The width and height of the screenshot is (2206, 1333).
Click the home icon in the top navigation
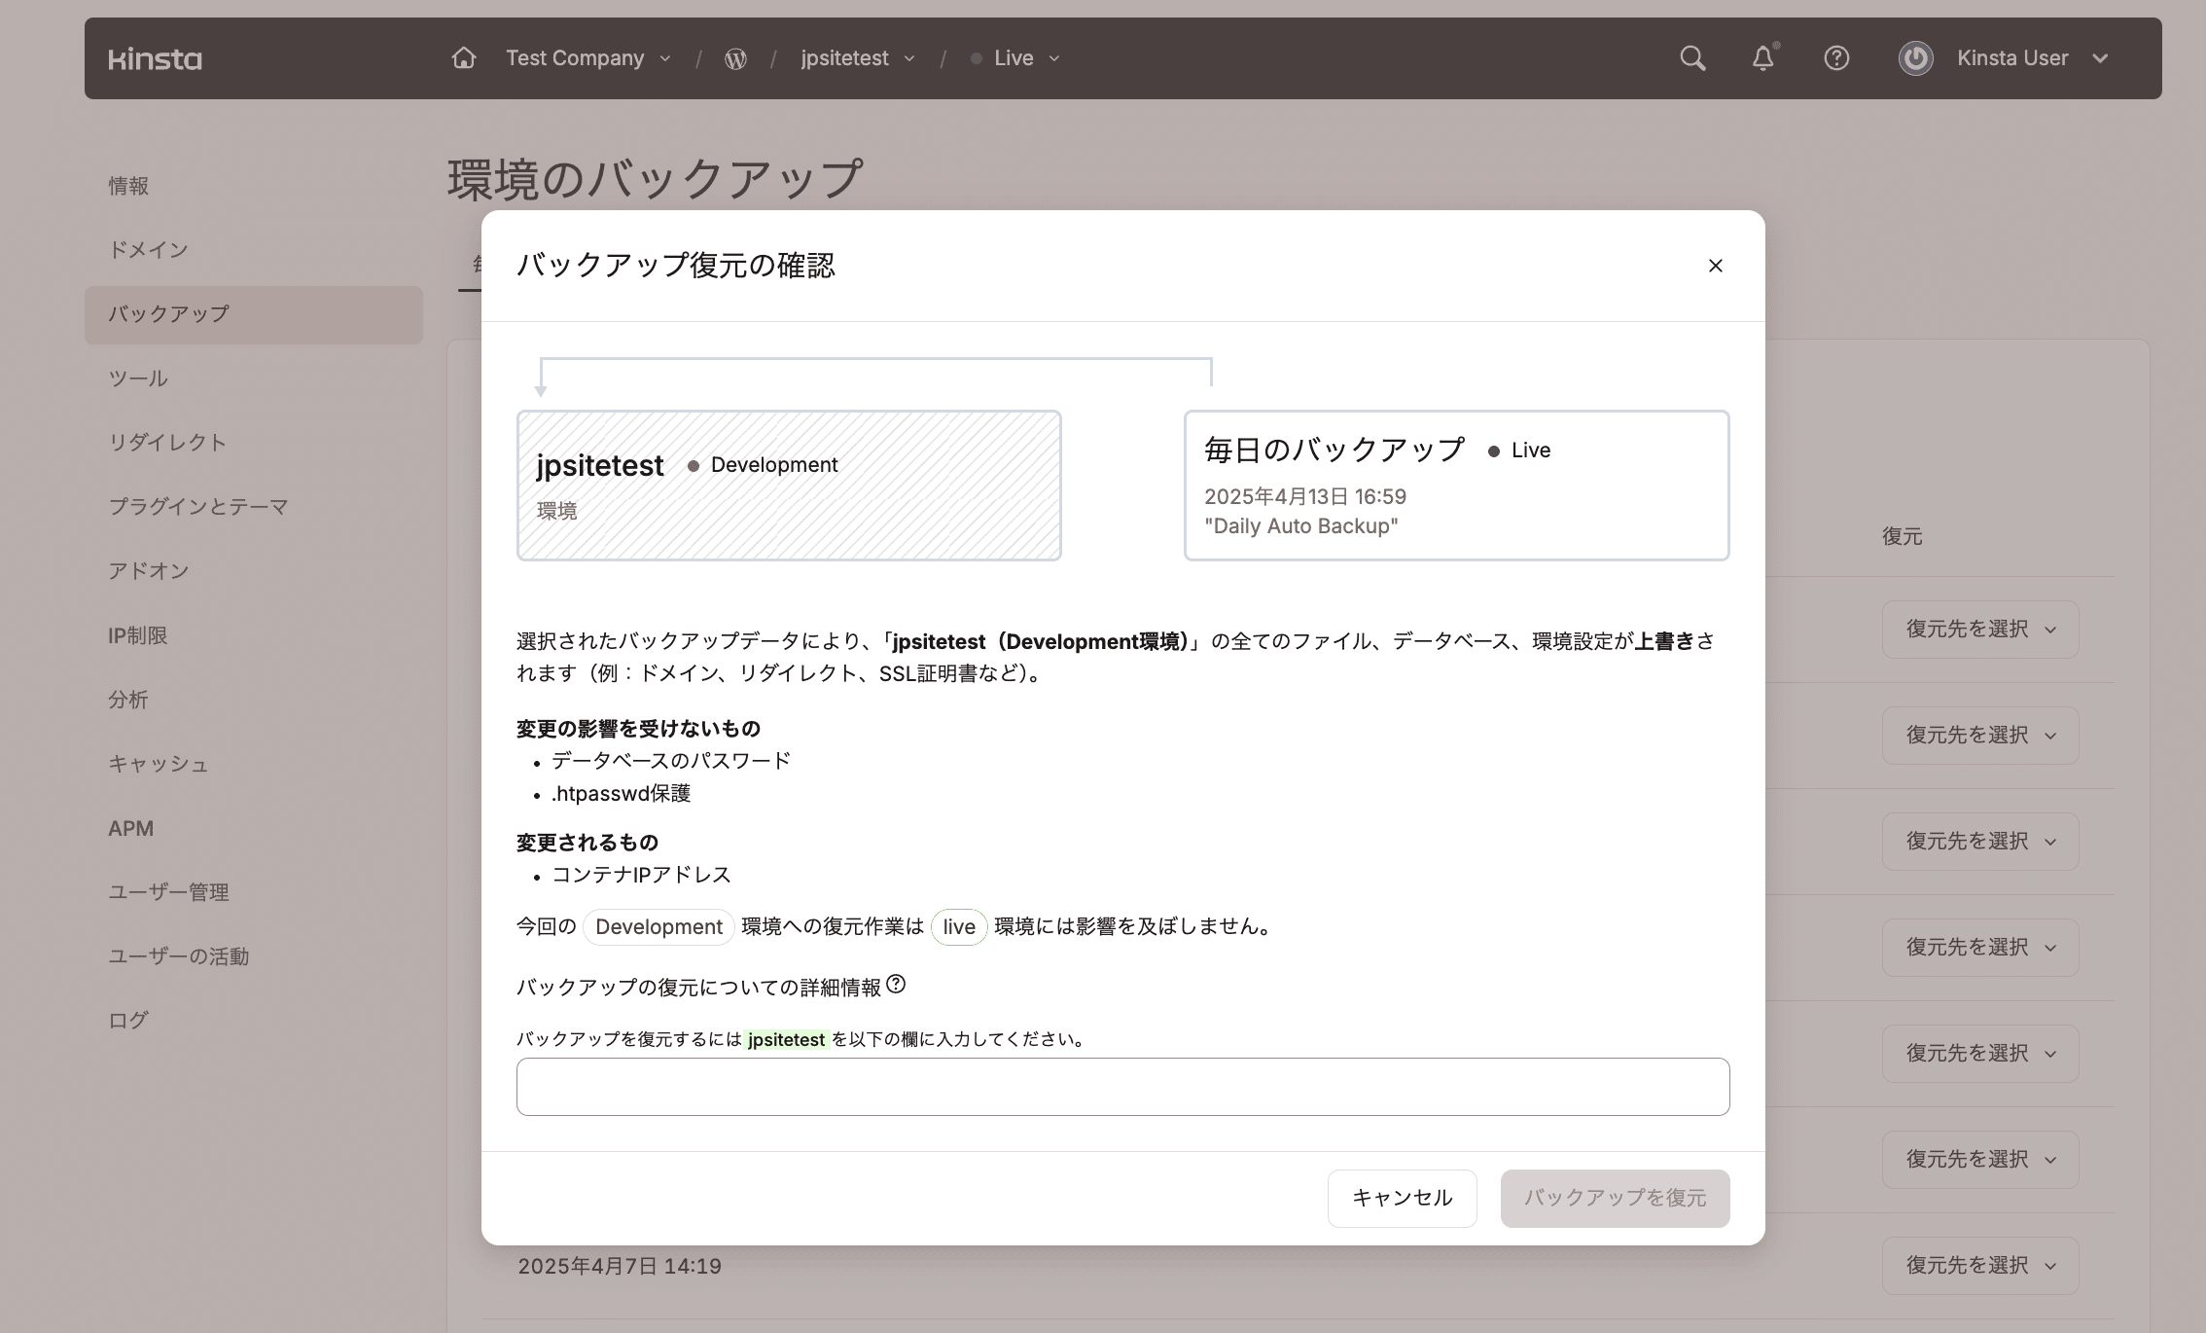[464, 57]
